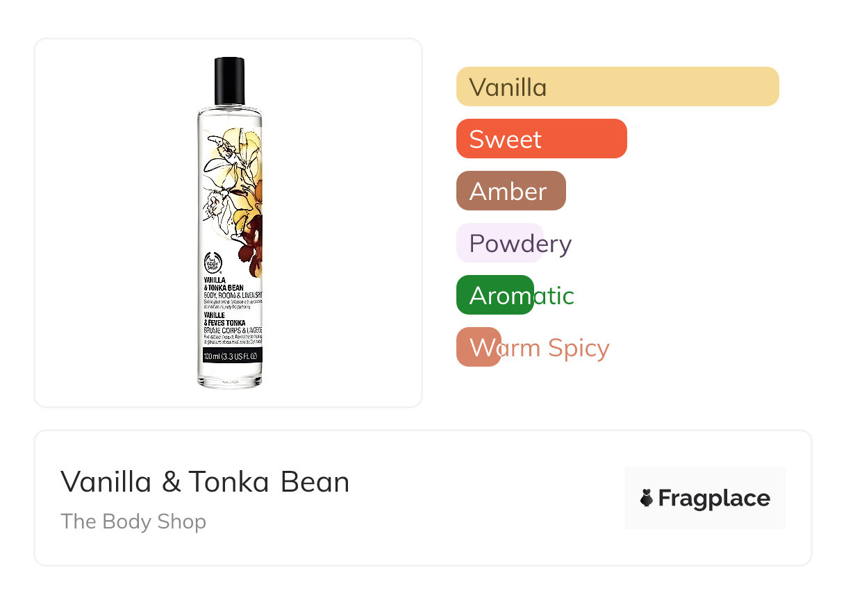Click the Vanille & Fèves Tonka French label
846x600 pixels.
[x=224, y=317]
